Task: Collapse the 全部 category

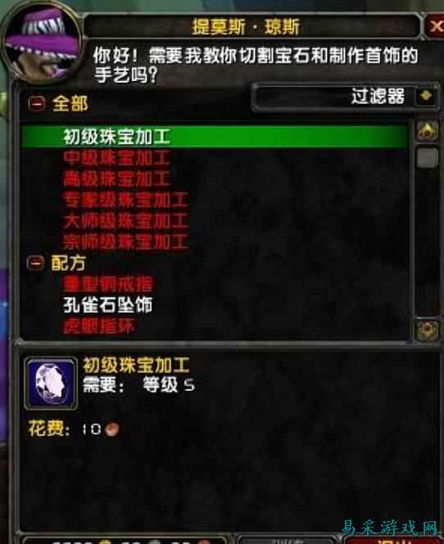Action: click(x=36, y=103)
